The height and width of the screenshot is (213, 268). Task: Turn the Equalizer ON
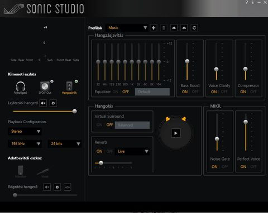pyautogui.click(x=116, y=91)
